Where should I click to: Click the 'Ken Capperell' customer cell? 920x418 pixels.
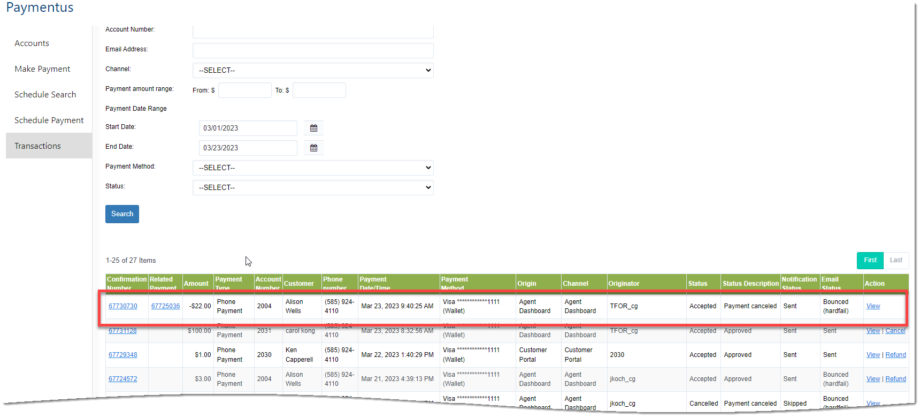click(x=299, y=355)
